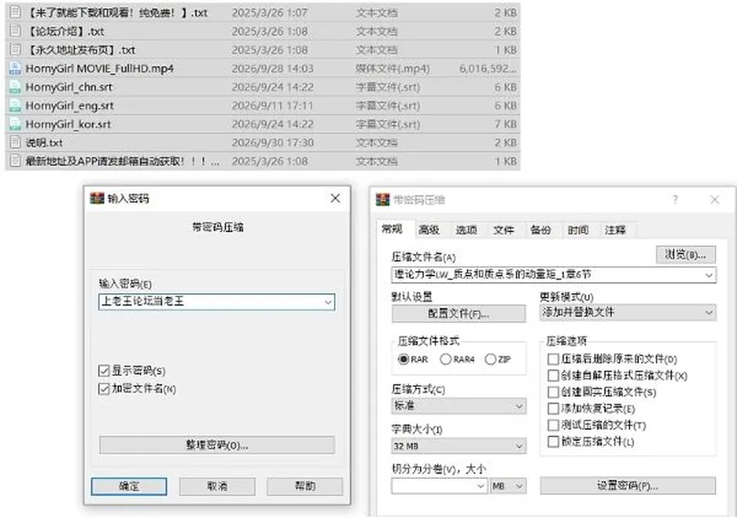Toggle the 加密文件名(N) checkbox
The image size is (737, 518).
(104, 389)
